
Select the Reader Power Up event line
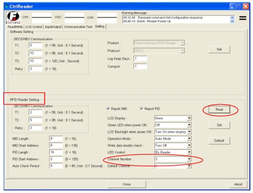coord(147,22)
